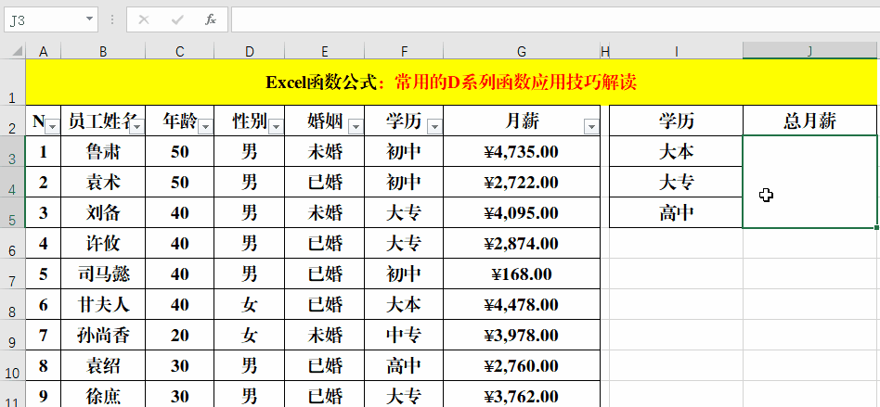Open the Name Box dropdown arrow

(x=89, y=19)
